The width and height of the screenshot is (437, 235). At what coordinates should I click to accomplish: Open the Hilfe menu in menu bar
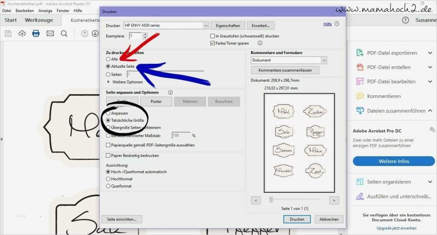(78, 11)
